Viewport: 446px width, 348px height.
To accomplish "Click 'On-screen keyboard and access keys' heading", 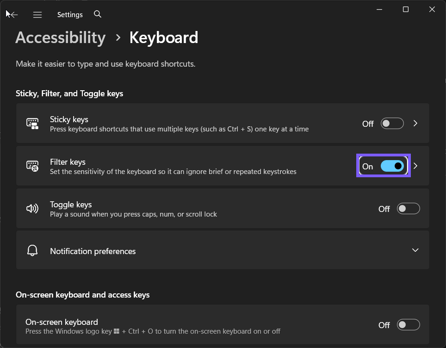I will [82, 295].
